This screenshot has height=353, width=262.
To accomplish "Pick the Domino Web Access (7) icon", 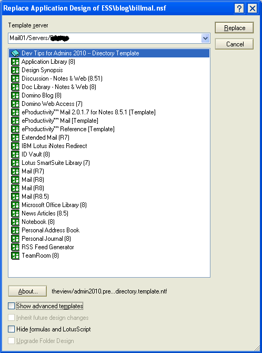I will click(x=15, y=104).
